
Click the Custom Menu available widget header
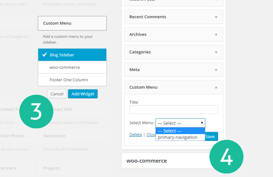point(72,23)
